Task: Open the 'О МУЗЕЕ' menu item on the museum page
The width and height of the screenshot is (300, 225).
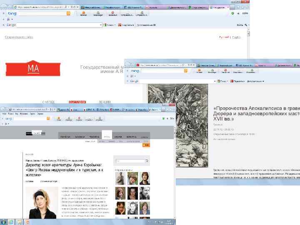Action: (x=48, y=102)
